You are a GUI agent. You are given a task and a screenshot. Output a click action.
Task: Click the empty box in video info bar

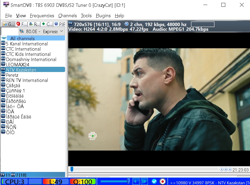pyautogui.click(x=203, y=24)
